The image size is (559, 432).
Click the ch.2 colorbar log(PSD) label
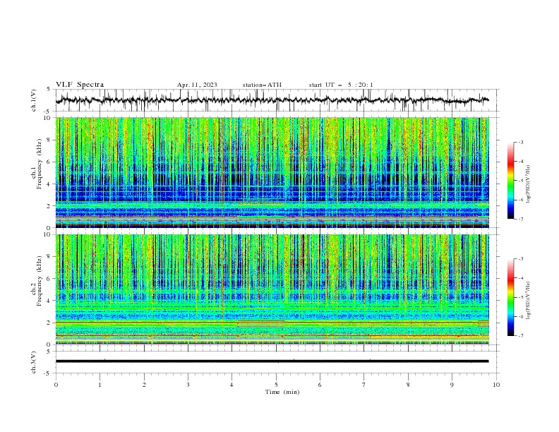click(x=528, y=301)
